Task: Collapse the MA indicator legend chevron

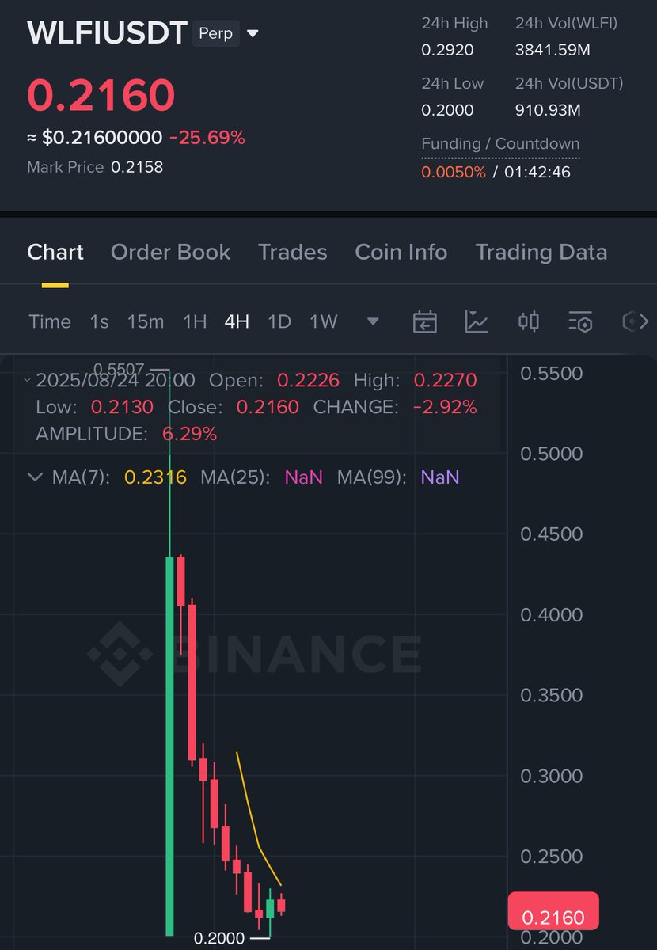Action: click(34, 477)
